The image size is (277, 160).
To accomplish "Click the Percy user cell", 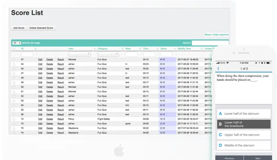I will (x=71, y=119).
